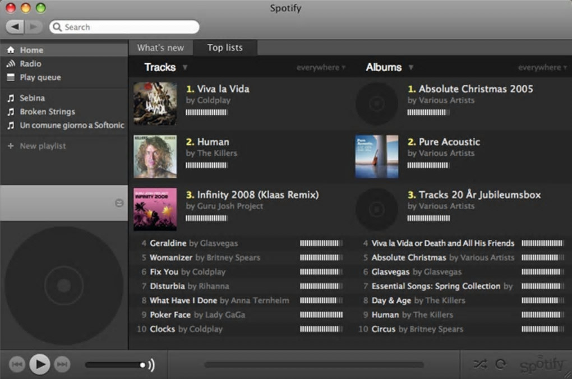572x379 pixels.
Task: Select album 6 Glasvegas by Glasvegas
Action: coord(462,272)
